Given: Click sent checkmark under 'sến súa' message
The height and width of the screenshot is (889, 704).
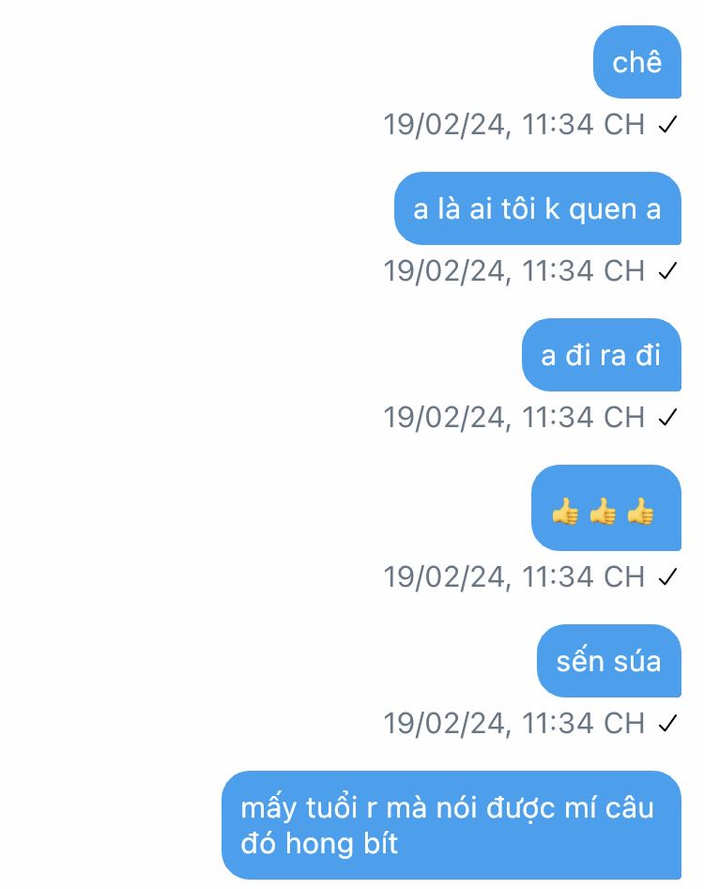Looking at the screenshot, I should (x=667, y=724).
